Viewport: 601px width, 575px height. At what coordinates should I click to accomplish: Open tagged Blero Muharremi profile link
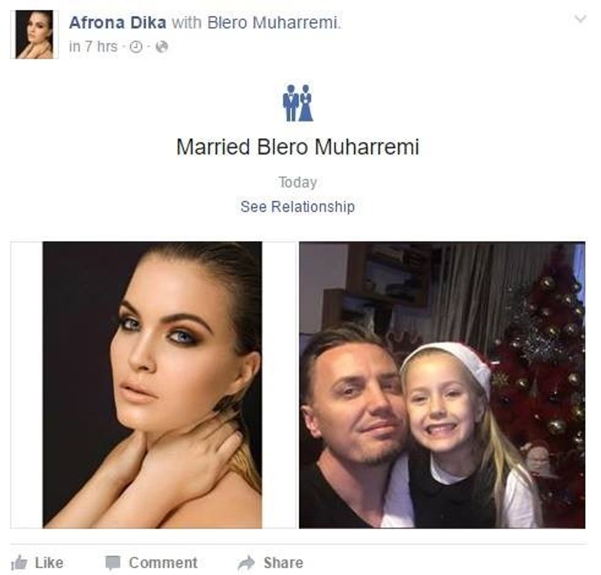[x=273, y=23]
